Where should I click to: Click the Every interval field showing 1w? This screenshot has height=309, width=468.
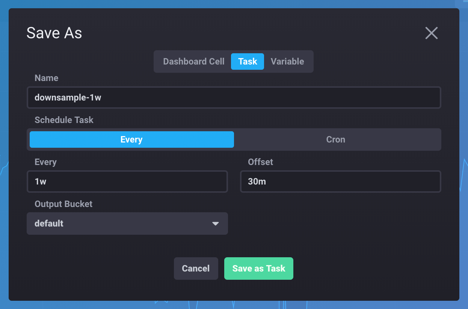[127, 181]
